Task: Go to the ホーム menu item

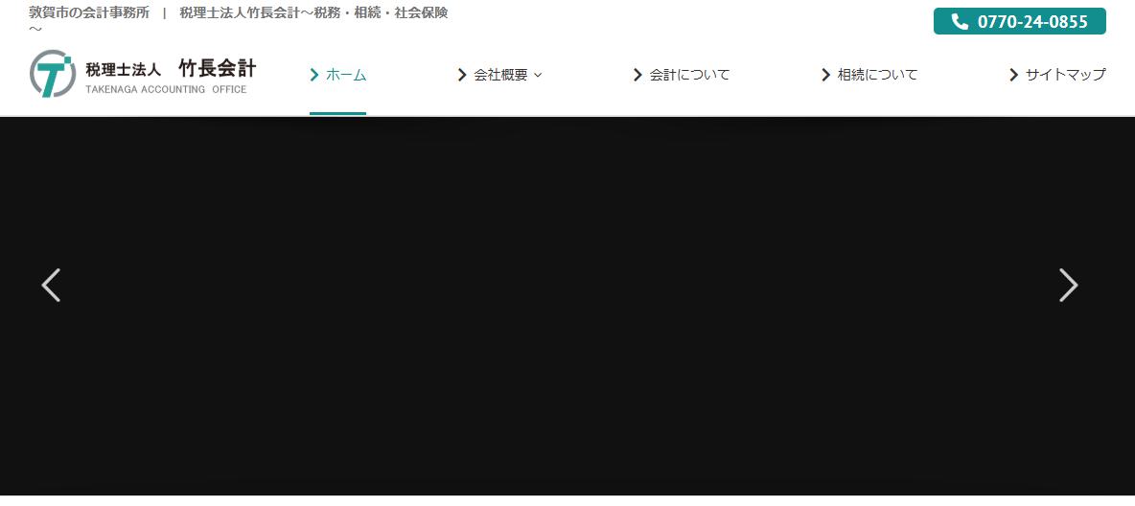Action: [346, 75]
